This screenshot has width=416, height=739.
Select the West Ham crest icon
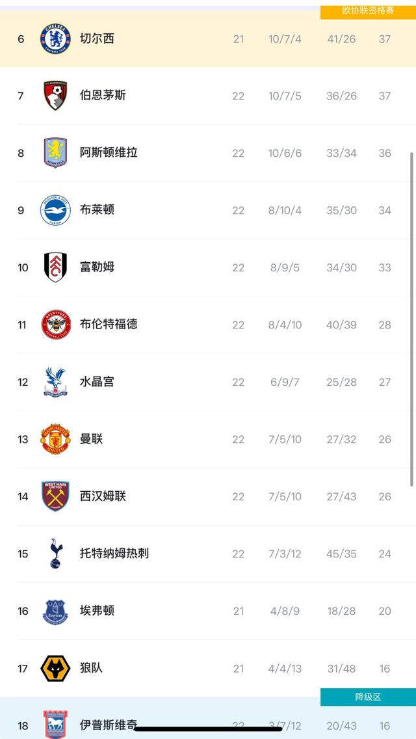tap(56, 496)
